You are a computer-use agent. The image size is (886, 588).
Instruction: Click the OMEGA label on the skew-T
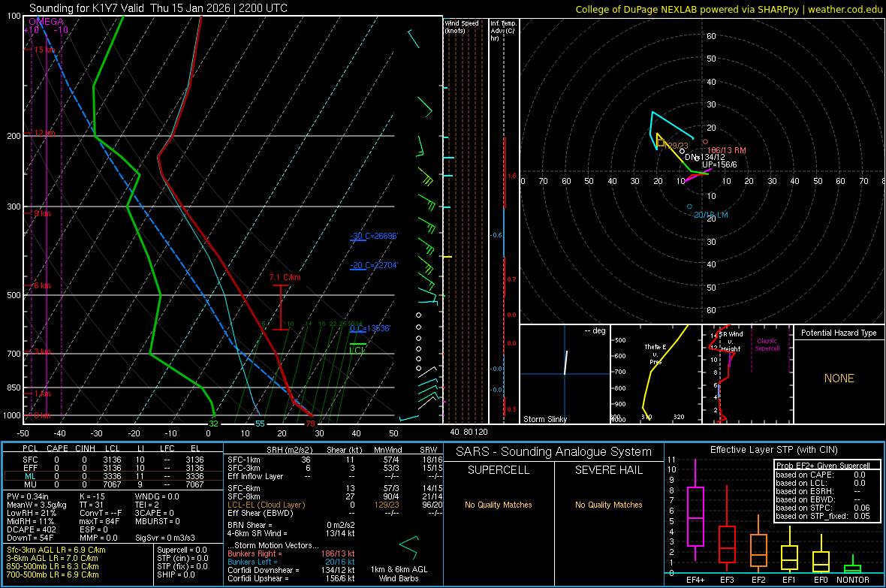[x=47, y=22]
